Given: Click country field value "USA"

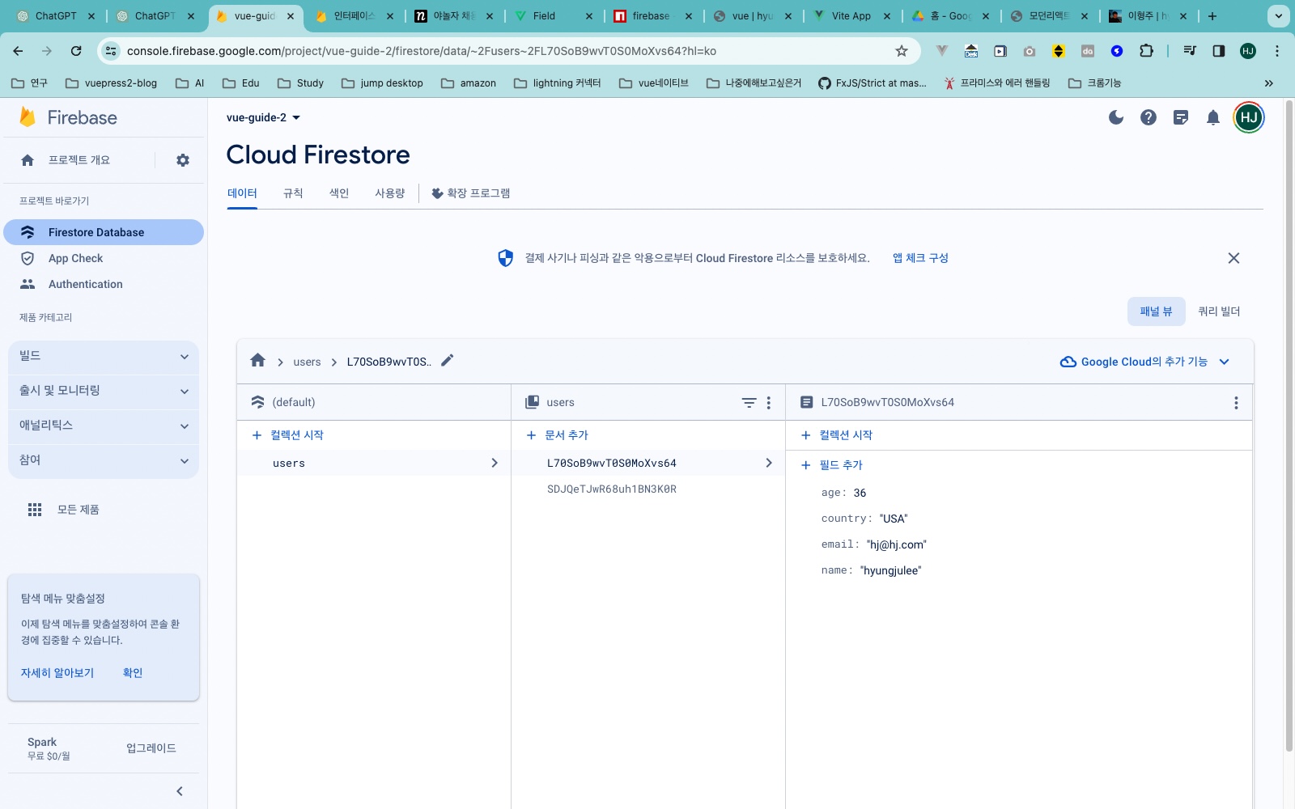Looking at the screenshot, I should pos(894,519).
